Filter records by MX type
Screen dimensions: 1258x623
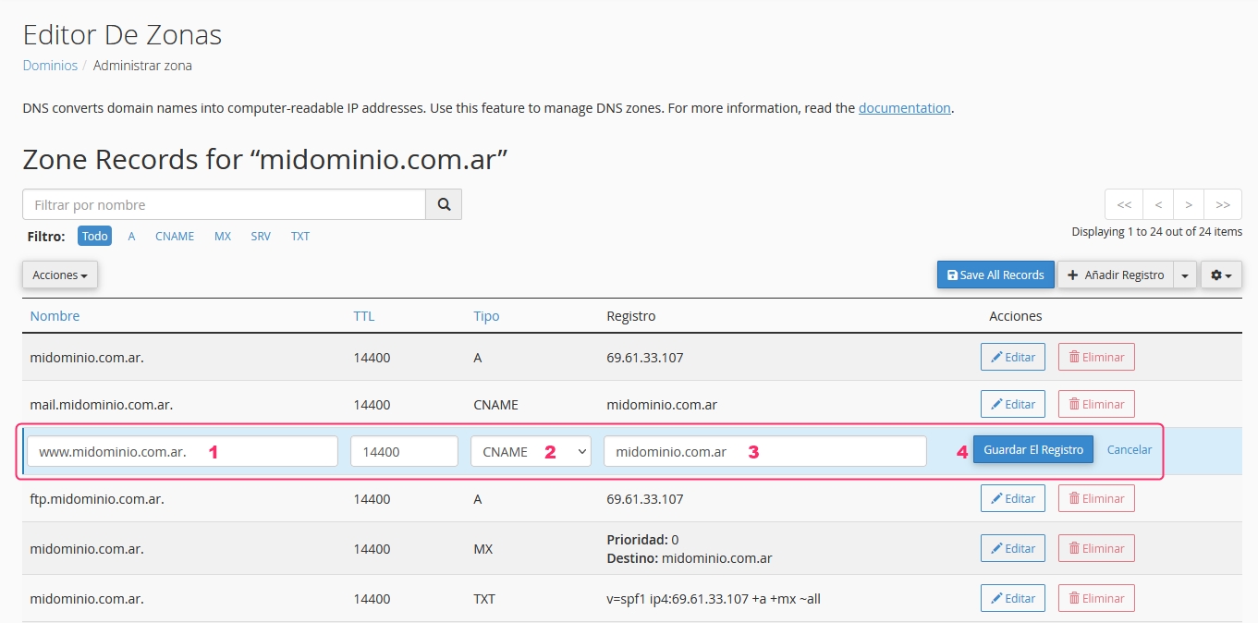pyautogui.click(x=223, y=237)
